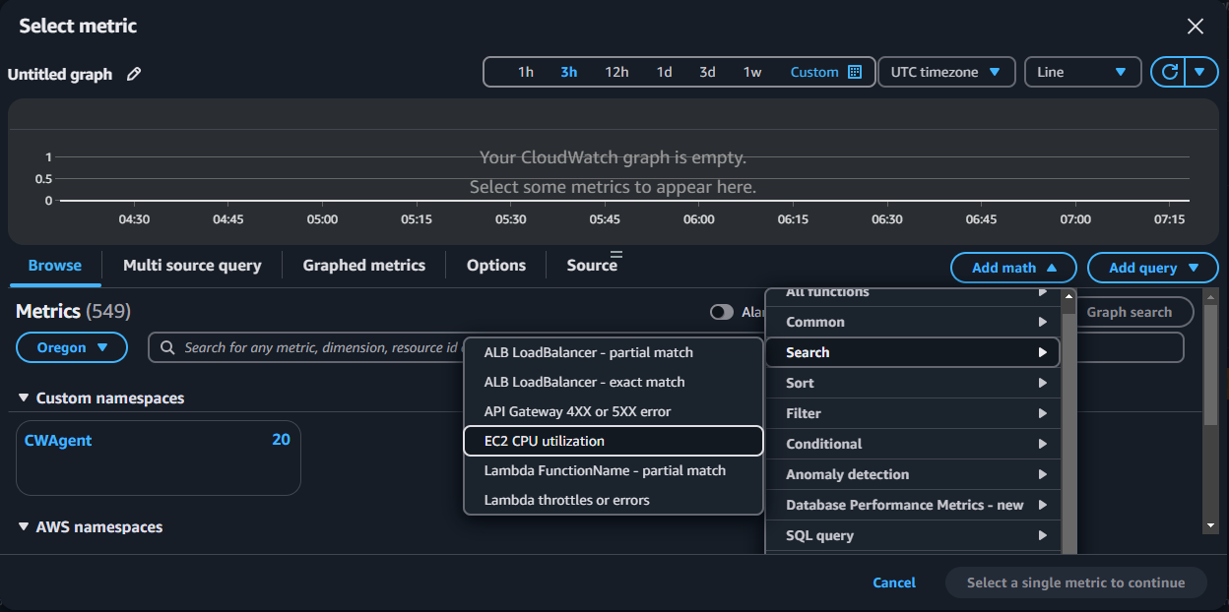Open the custom time range calendar icon
Screen dimensions: 1229x612
[855, 72]
